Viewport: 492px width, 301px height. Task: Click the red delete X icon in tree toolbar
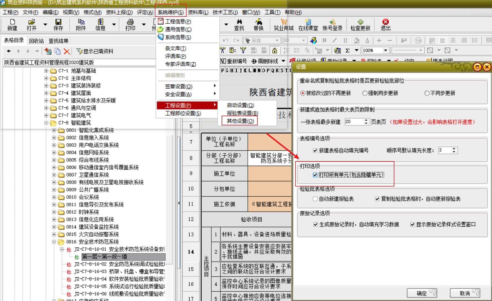[x=67, y=51]
